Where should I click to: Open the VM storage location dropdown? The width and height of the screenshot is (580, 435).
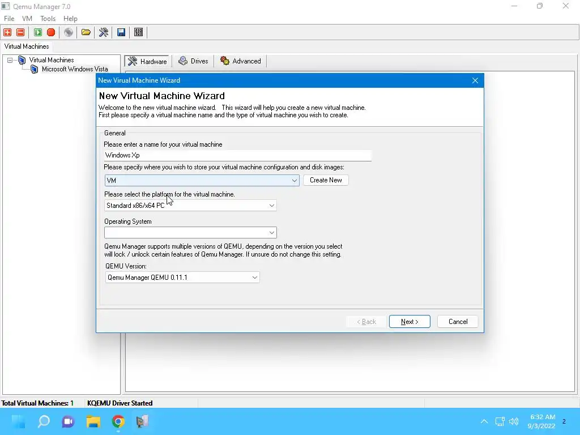(x=295, y=181)
